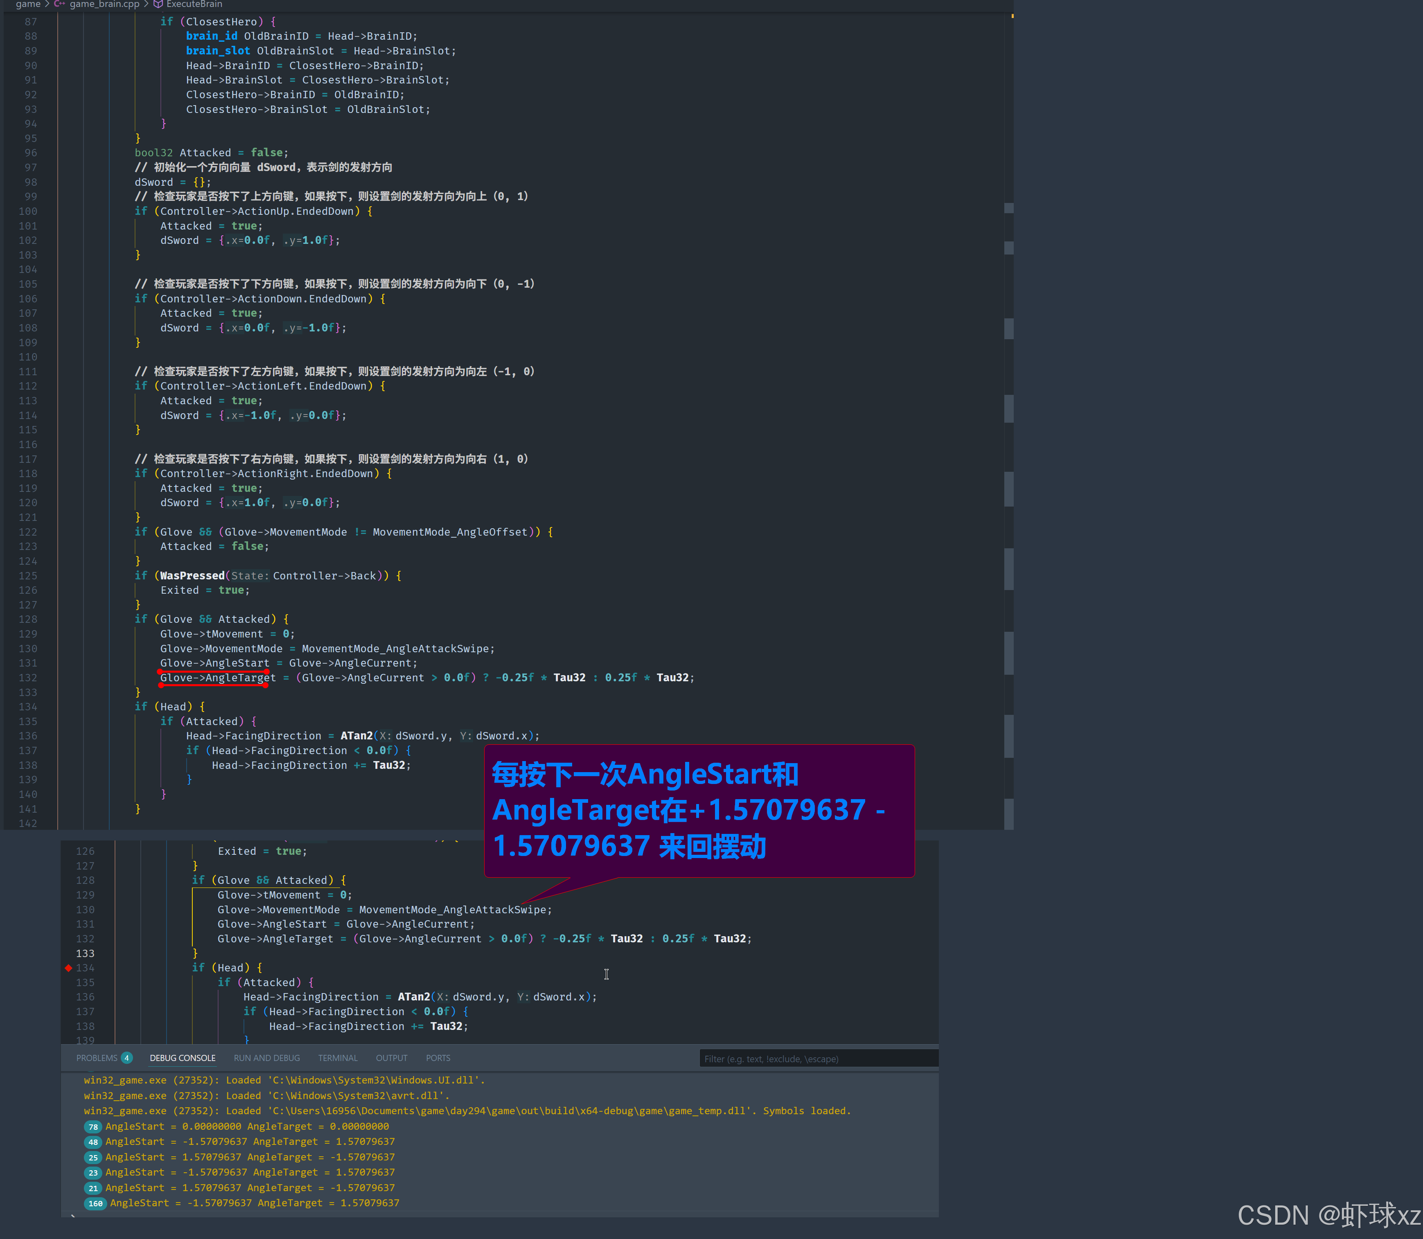Open the ExecuteBrain symbol breadcrumb dropdown
This screenshot has height=1239, width=1423.
point(194,4)
